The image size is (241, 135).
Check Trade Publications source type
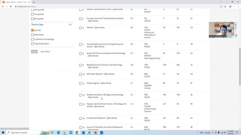[32, 43]
